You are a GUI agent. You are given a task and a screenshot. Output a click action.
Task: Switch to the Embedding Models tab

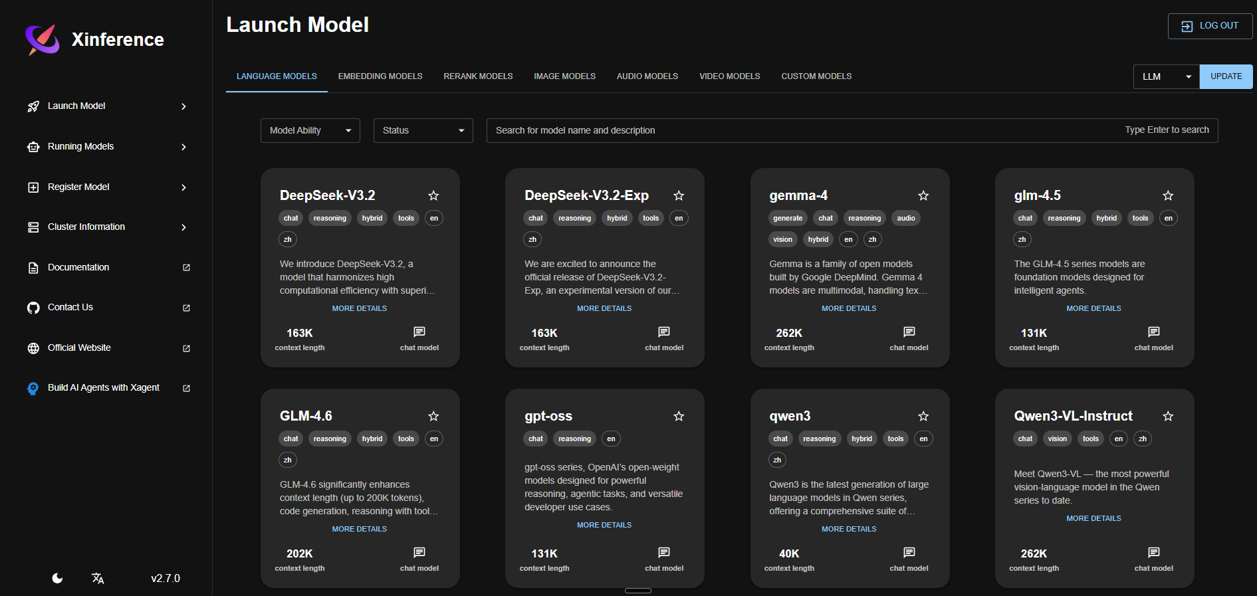point(380,76)
